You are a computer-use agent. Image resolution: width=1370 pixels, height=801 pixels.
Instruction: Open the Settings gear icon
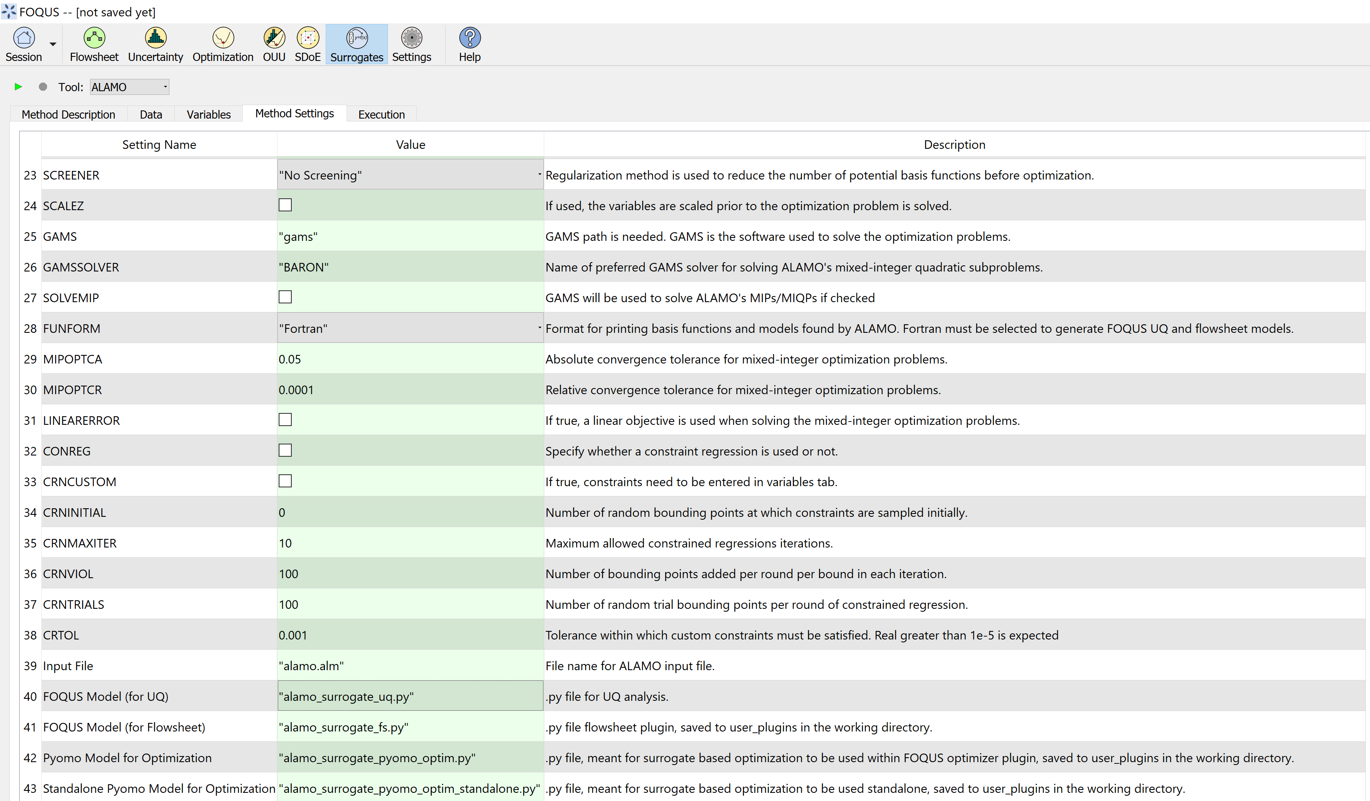(412, 38)
